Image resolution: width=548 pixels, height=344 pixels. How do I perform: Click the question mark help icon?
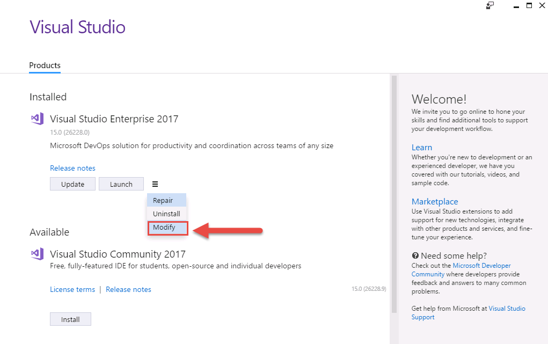[x=415, y=255]
